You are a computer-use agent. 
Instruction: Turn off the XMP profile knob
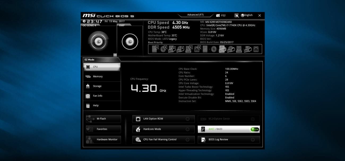tap(130, 42)
